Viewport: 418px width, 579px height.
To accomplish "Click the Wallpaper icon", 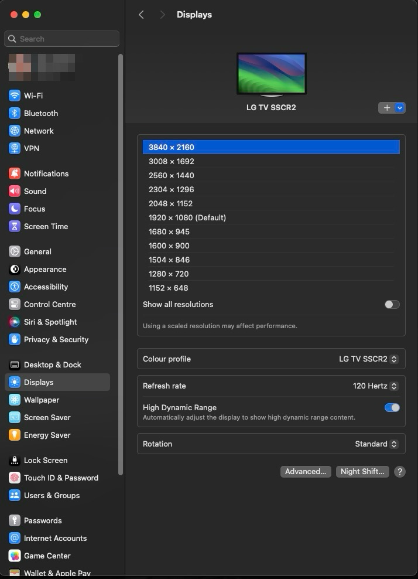I will click(15, 400).
